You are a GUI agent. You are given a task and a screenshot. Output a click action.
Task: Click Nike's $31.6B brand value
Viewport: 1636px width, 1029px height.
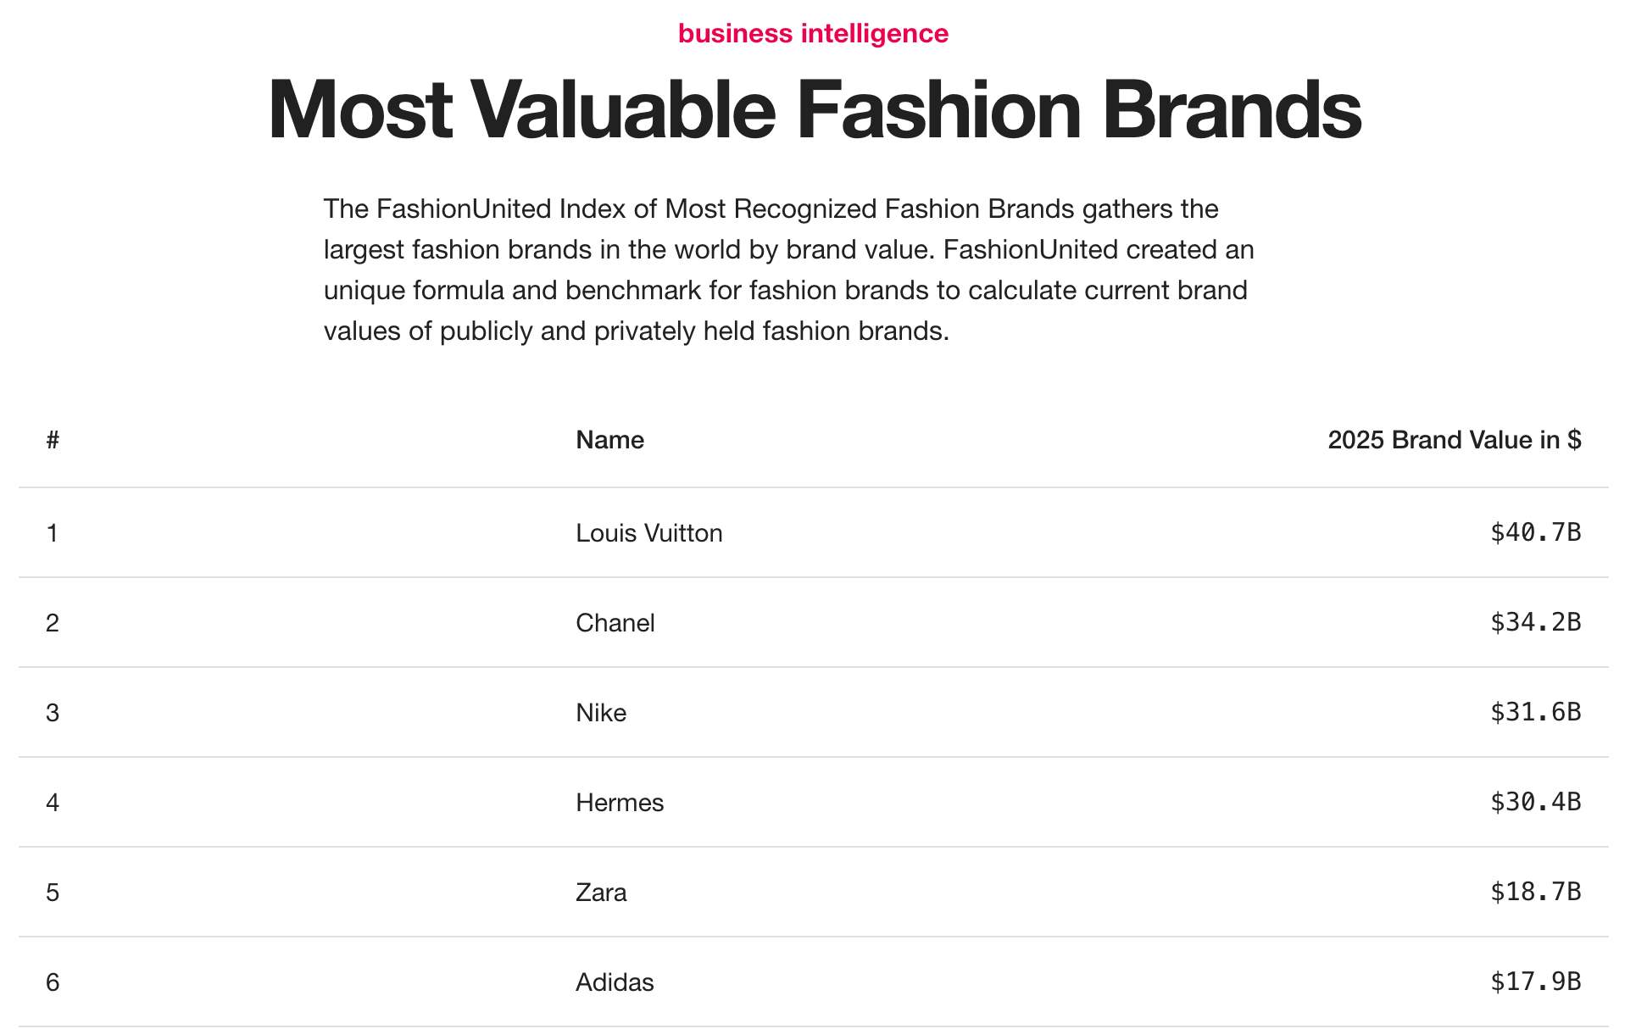click(x=1535, y=712)
